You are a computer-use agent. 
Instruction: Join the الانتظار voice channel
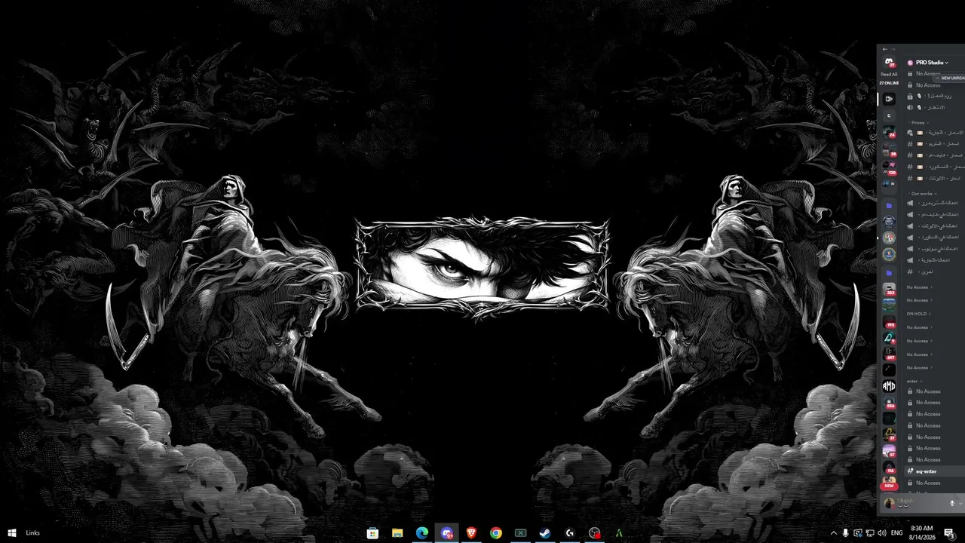coord(935,108)
